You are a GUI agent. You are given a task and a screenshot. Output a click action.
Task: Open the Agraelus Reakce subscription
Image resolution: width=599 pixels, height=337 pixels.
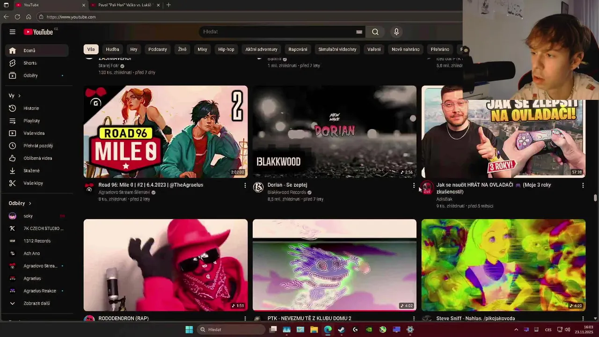37,291
